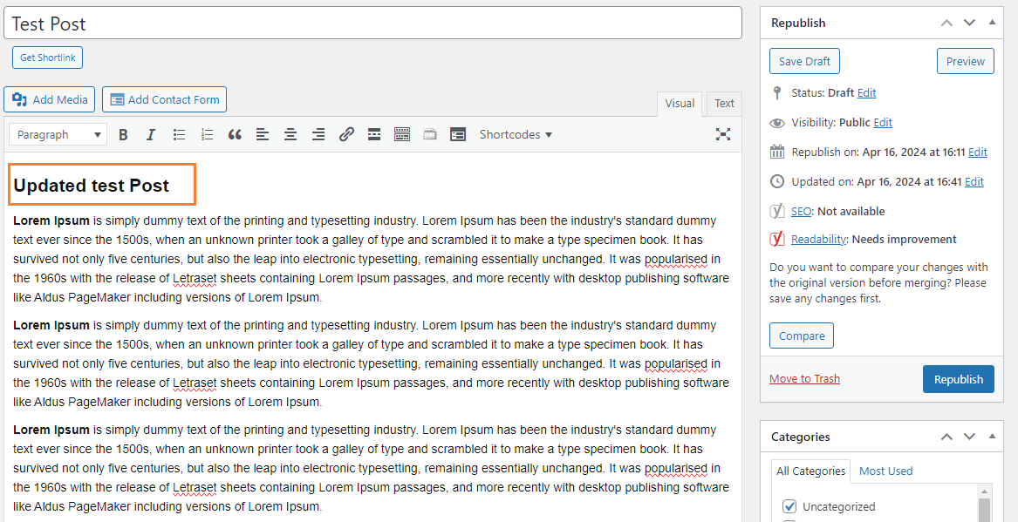Image resolution: width=1018 pixels, height=522 pixels.
Task: Open the Most Used categories tab
Action: (x=885, y=471)
